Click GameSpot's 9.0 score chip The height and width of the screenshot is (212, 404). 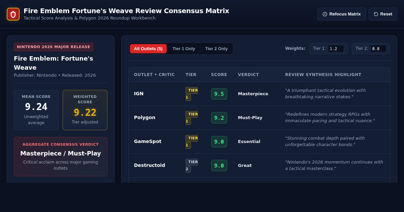[219, 142]
